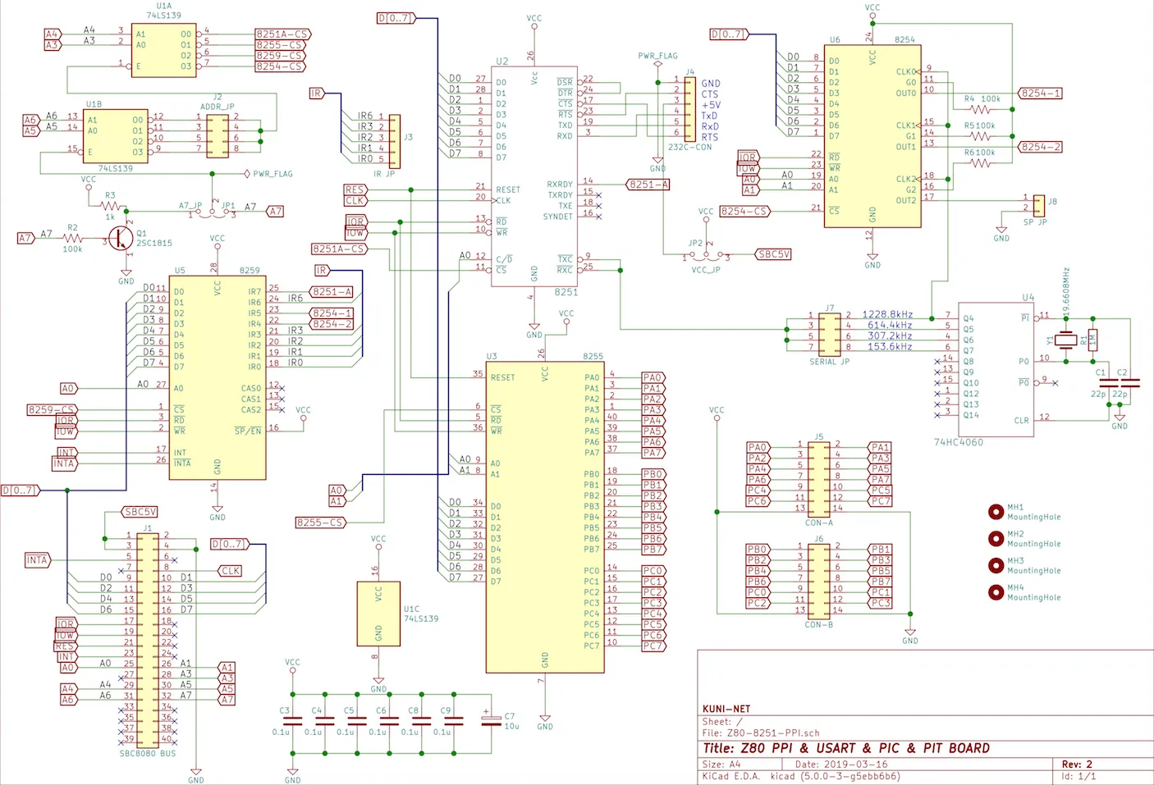This screenshot has height=785, width=1154.
Task: Click the PWR_FLAG label above J4
Action: (x=658, y=56)
